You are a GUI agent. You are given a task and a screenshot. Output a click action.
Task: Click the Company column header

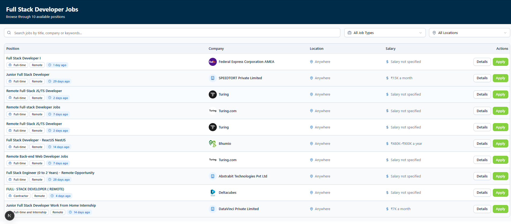[216, 49]
